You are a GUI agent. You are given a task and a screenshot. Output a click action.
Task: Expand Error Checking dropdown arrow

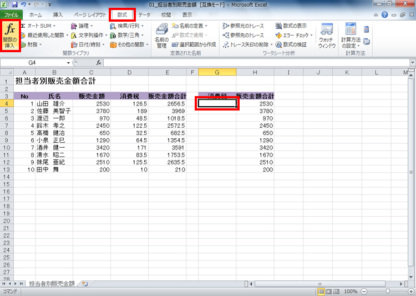pos(312,35)
